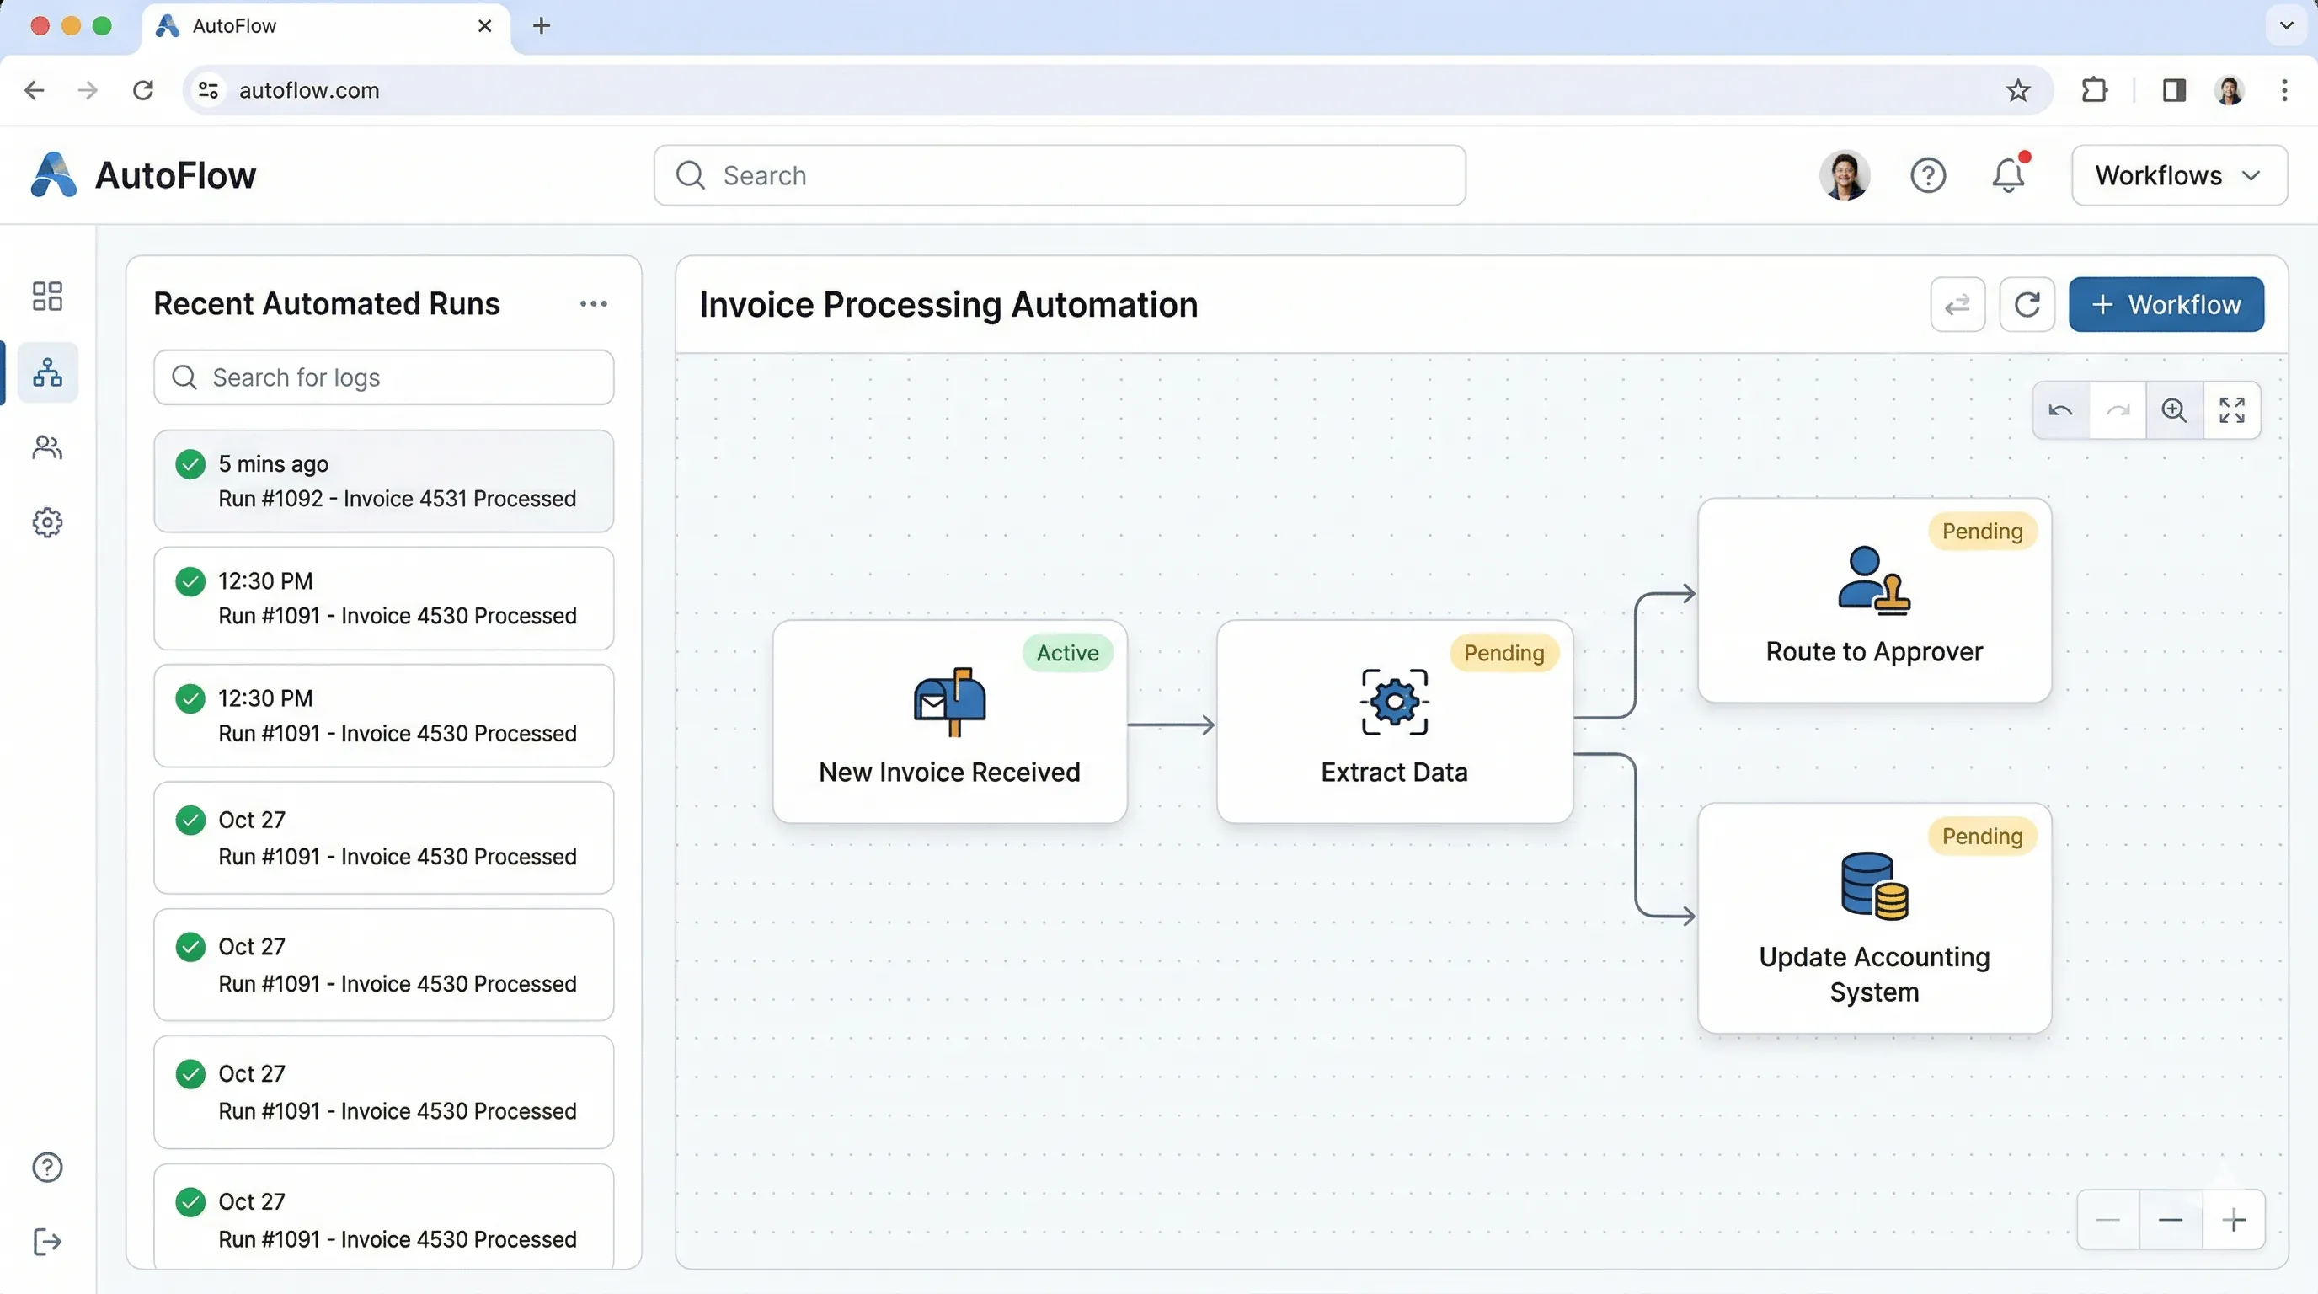Open settings via the gear icon
The height and width of the screenshot is (1294, 2318).
47,522
